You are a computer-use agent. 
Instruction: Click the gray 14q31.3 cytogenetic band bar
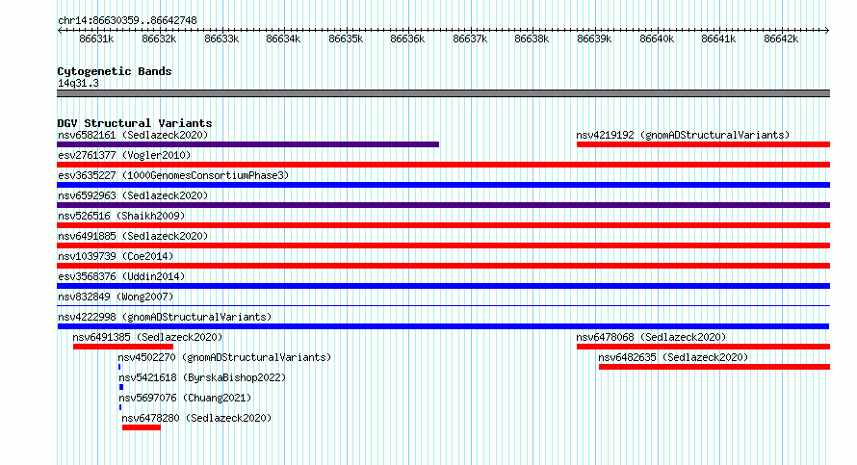443,94
